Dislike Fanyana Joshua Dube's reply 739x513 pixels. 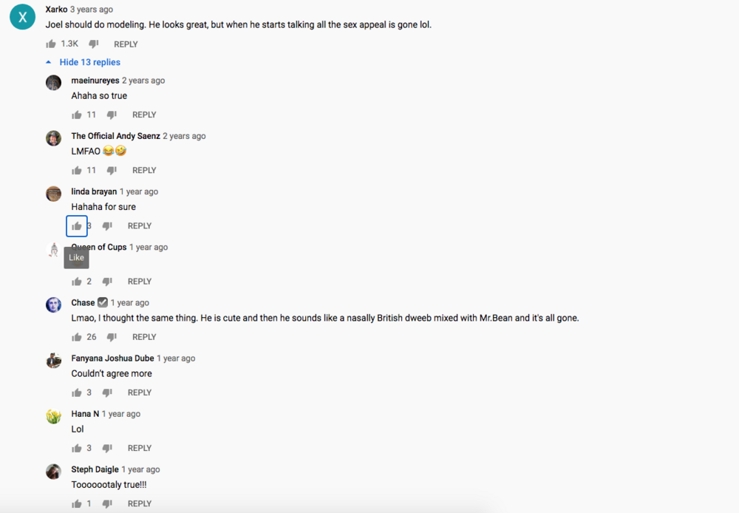click(107, 393)
